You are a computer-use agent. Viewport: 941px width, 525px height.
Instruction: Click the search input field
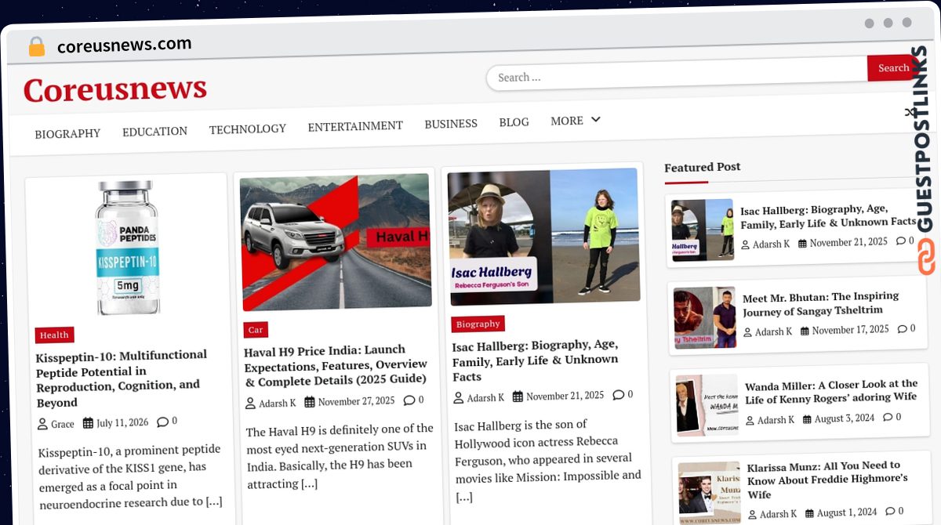click(677, 74)
